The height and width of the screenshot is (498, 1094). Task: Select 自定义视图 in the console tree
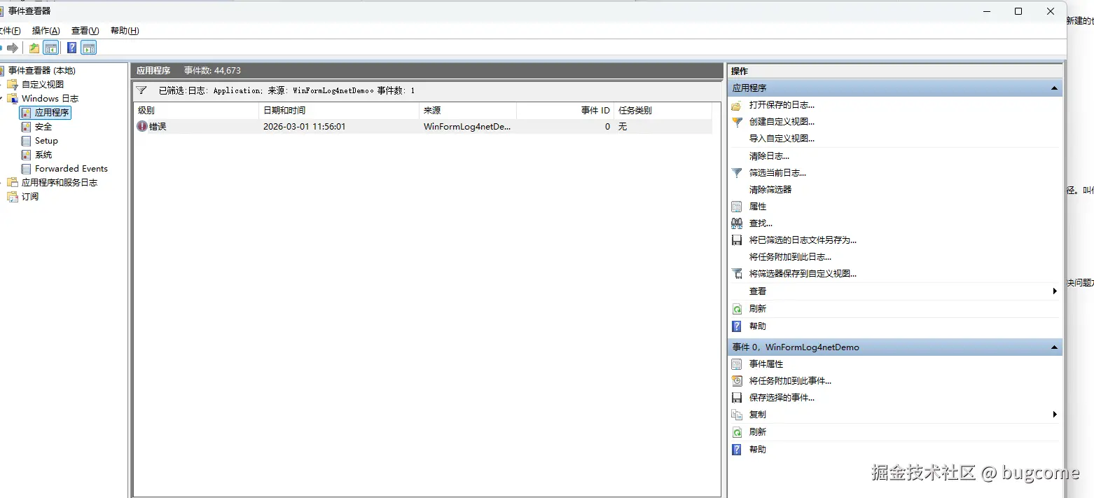(43, 85)
